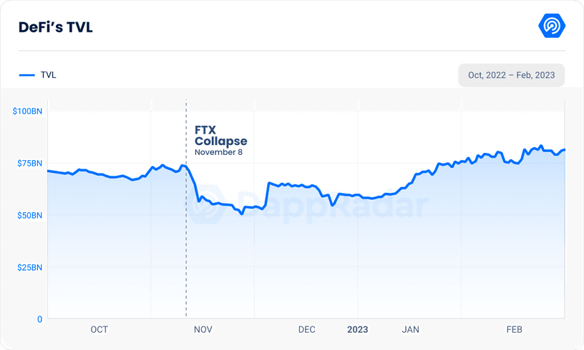Select the $100BN y-axis label
The width and height of the screenshot is (584, 350).
[x=27, y=111]
